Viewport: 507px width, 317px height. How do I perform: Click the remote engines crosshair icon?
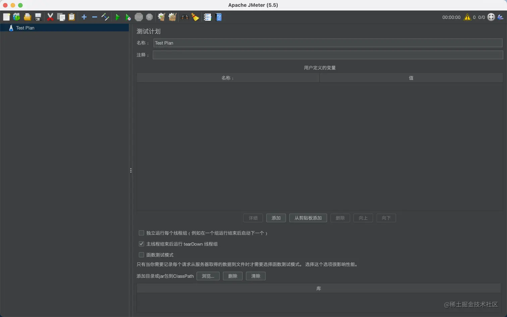coord(491,17)
